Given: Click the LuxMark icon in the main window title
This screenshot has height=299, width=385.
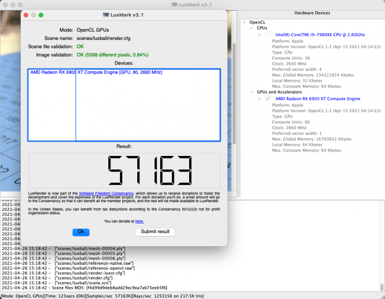Looking at the screenshot, I should pyautogui.click(x=174, y=5).
